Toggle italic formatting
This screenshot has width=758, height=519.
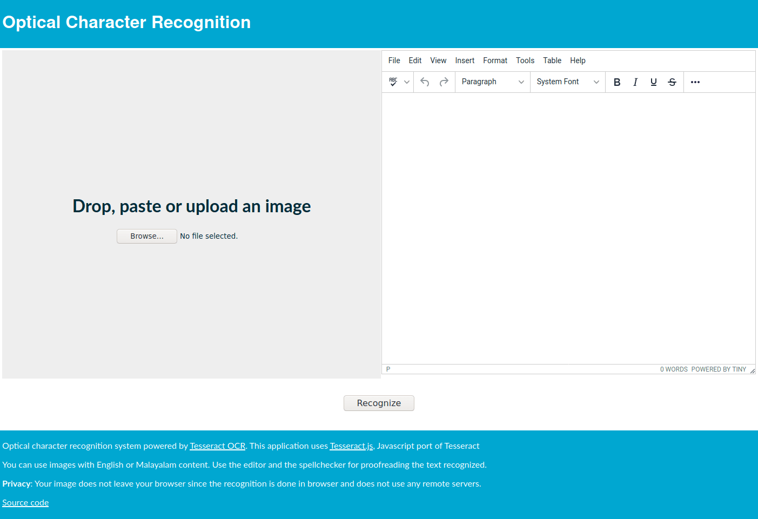pyautogui.click(x=635, y=82)
